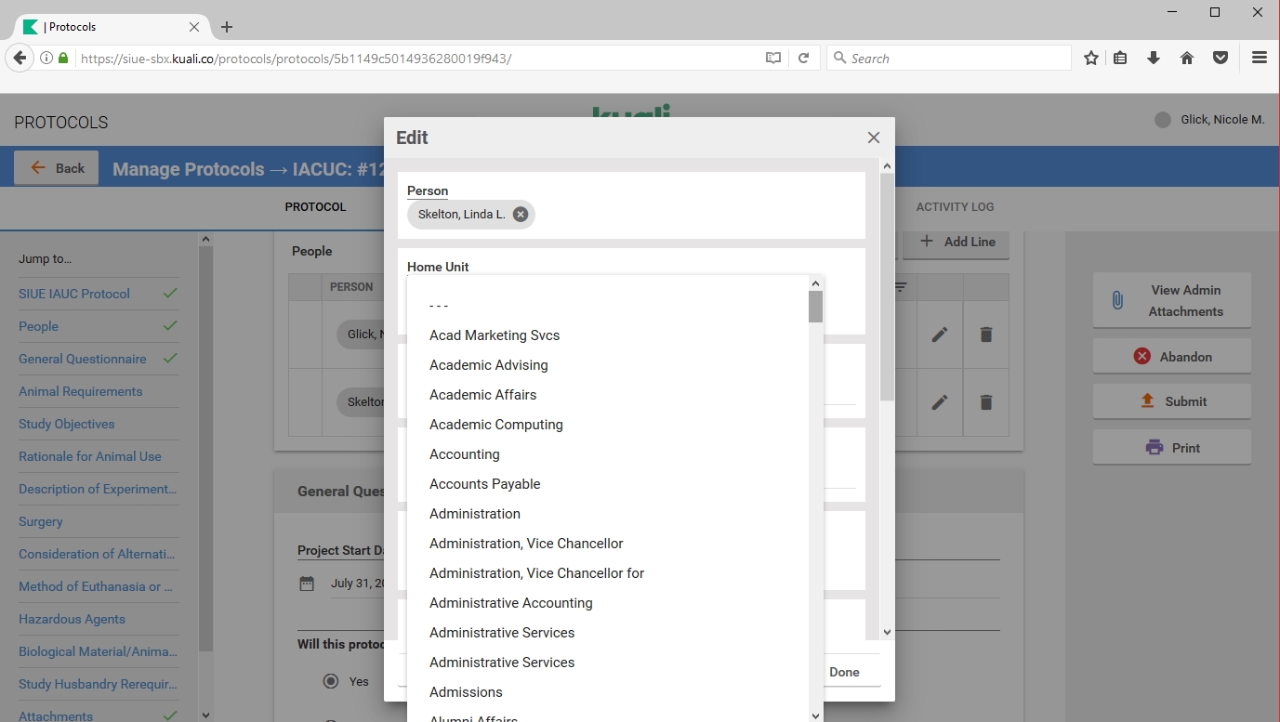The image size is (1280, 722).
Task: Click the Back button
Action: coord(57,168)
